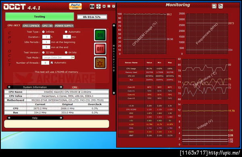Click the CPU Usage sensor row

(x=147, y=69)
